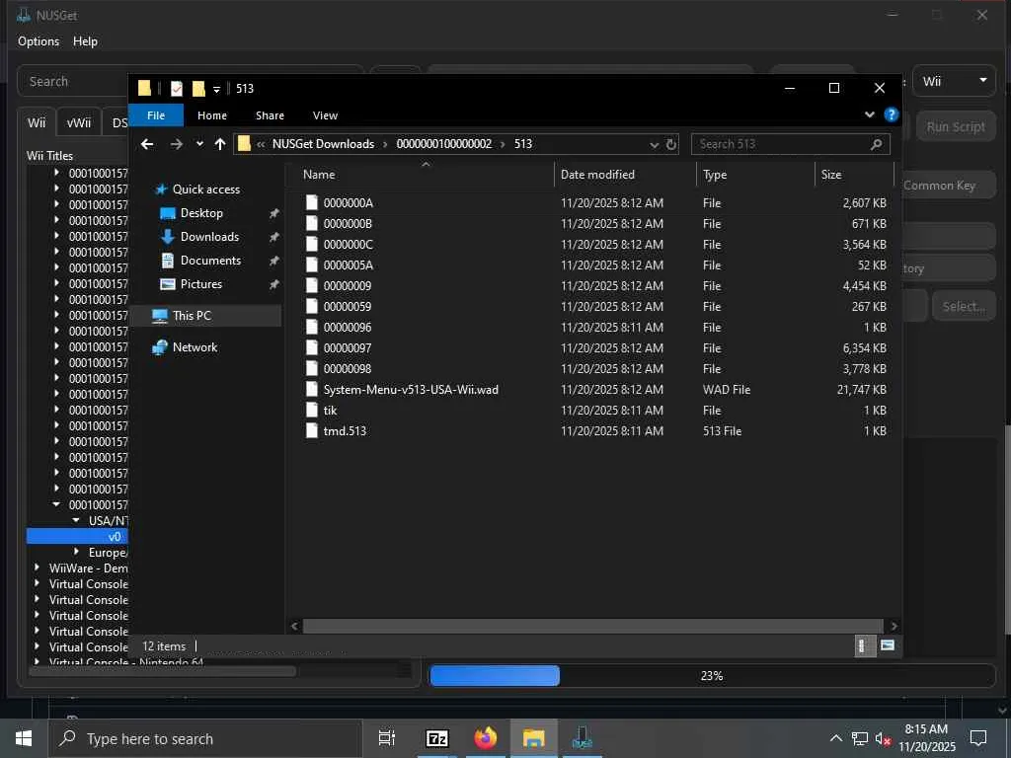1011x758 pixels.
Task: Select file 0000005A
Action: pyautogui.click(x=349, y=265)
